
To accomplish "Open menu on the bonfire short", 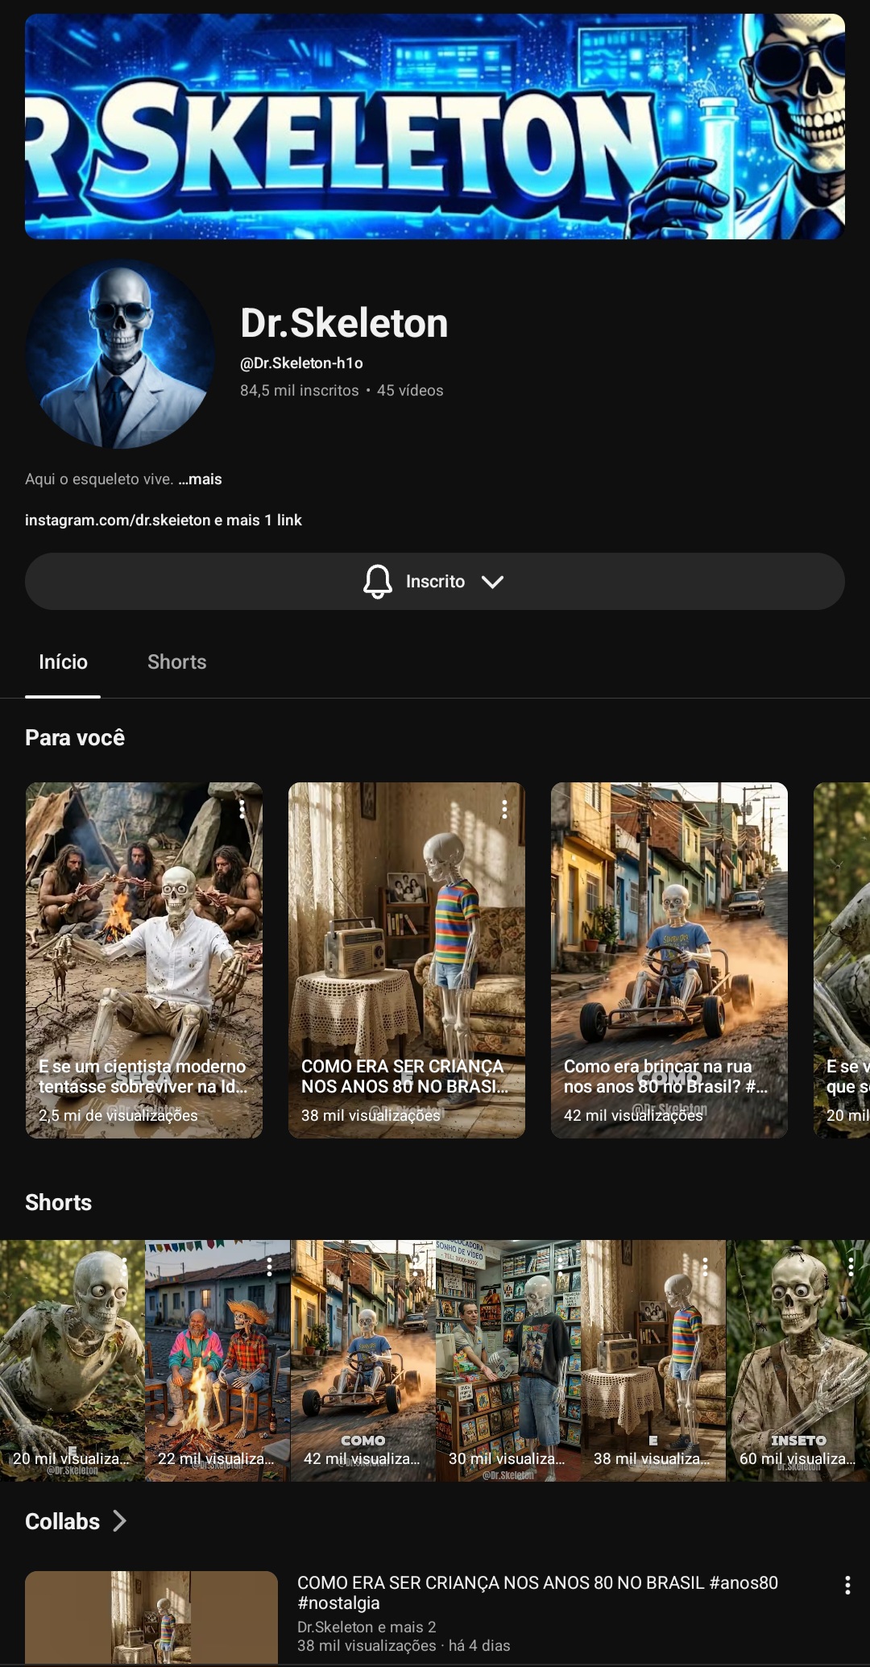I will click(x=269, y=1267).
